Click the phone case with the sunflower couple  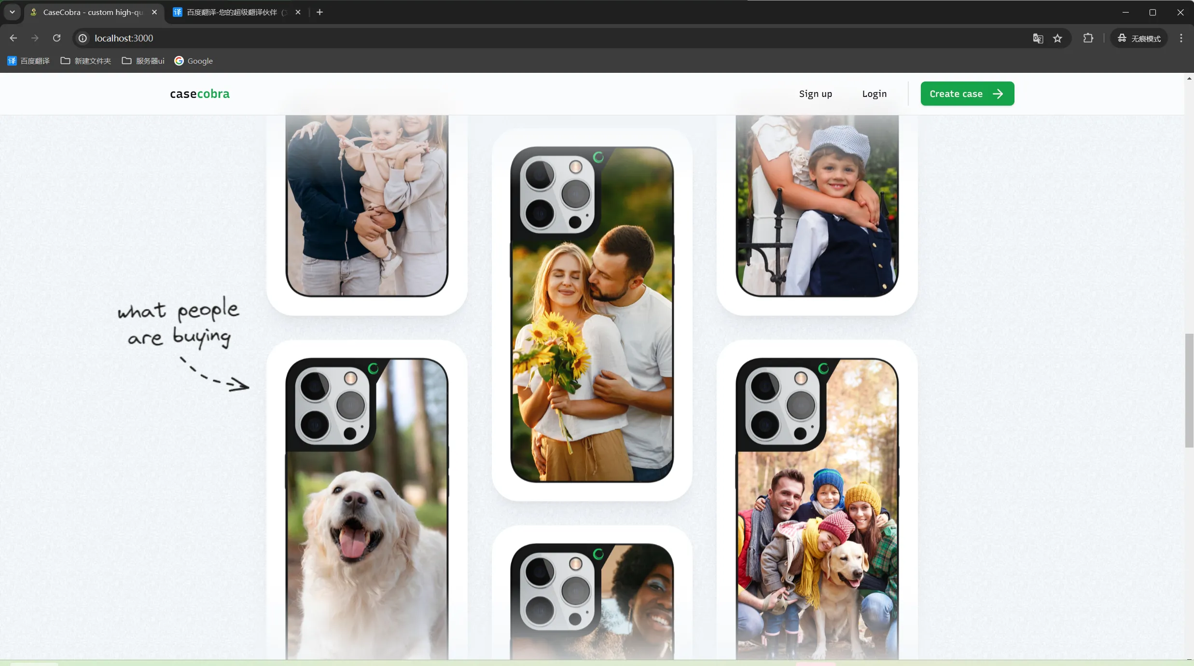coord(592,314)
